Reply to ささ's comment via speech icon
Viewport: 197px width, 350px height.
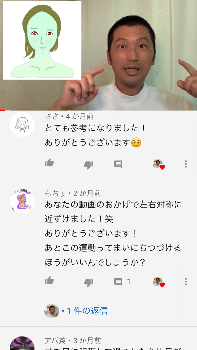coord(118,164)
